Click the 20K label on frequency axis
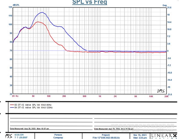 (166, 97)
